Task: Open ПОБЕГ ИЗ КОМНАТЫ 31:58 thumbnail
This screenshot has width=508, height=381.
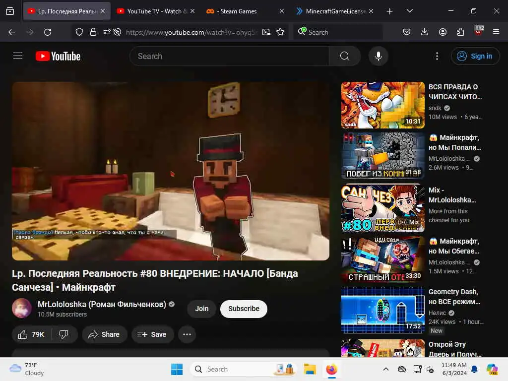Action: click(382, 155)
